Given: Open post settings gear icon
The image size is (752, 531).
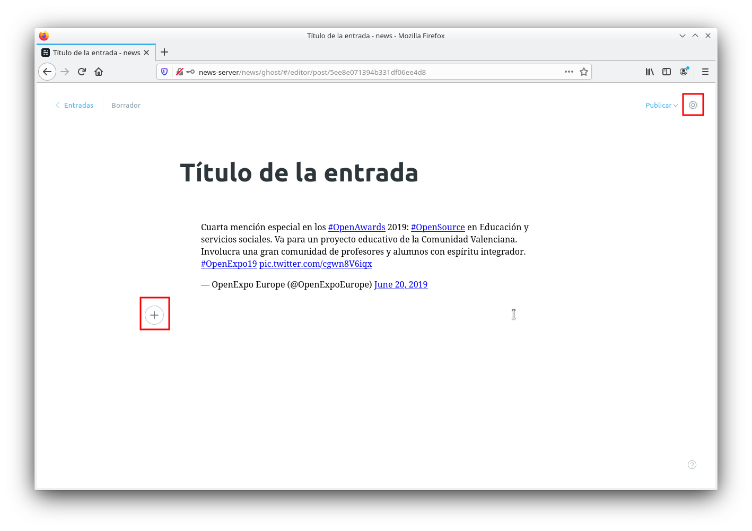Looking at the screenshot, I should coord(693,105).
